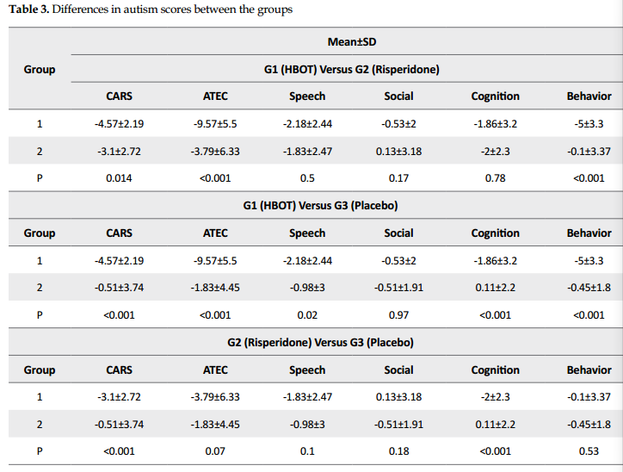623x472 pixels.
Task: Click the 0.02 Speech P value
Action: (307, 315)
